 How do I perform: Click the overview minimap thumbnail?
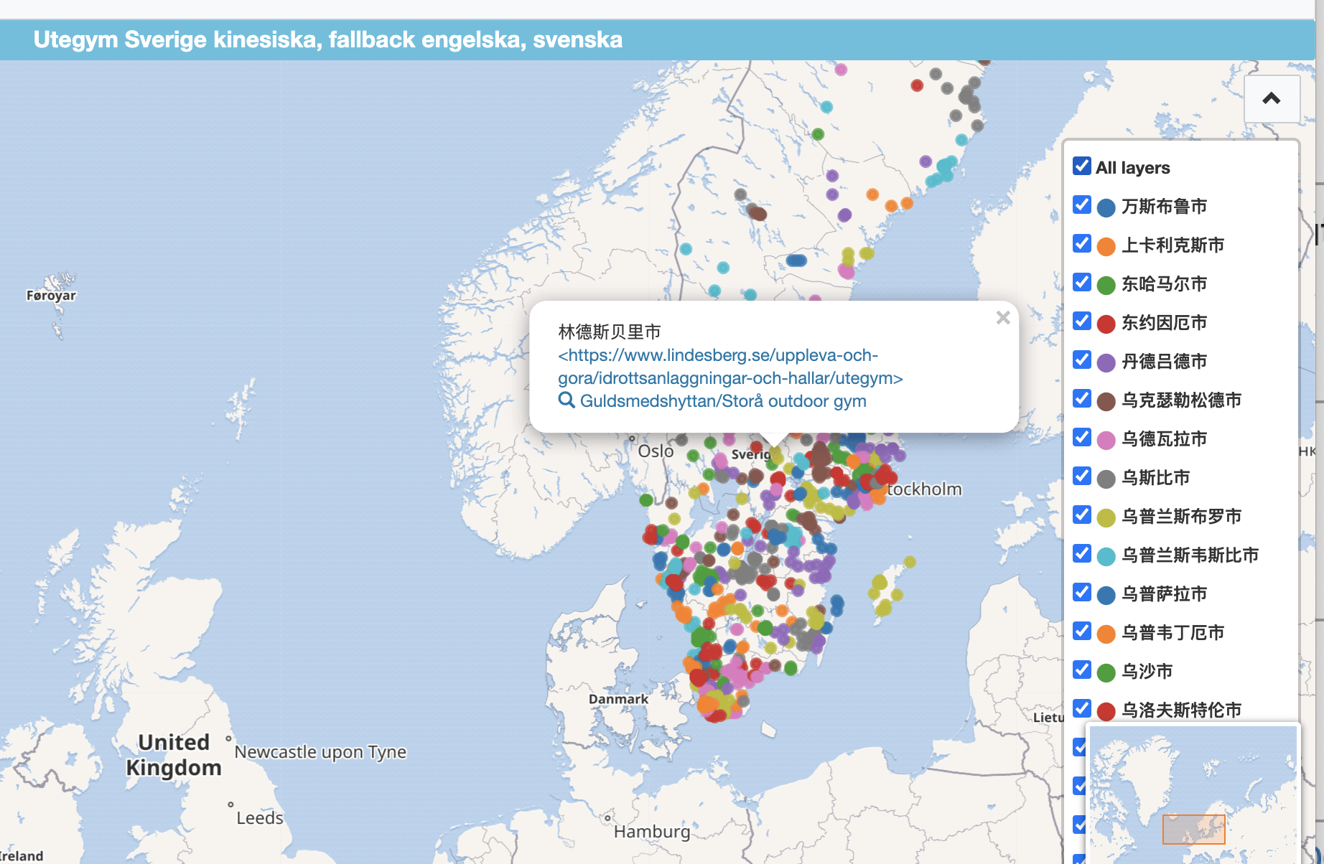pos(1193,794)
